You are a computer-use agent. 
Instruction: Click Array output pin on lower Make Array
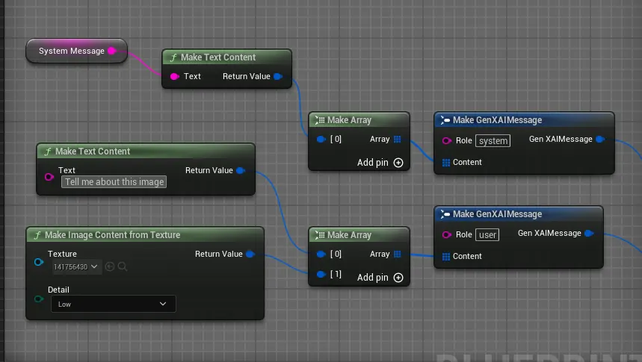[x=397, y=254]
